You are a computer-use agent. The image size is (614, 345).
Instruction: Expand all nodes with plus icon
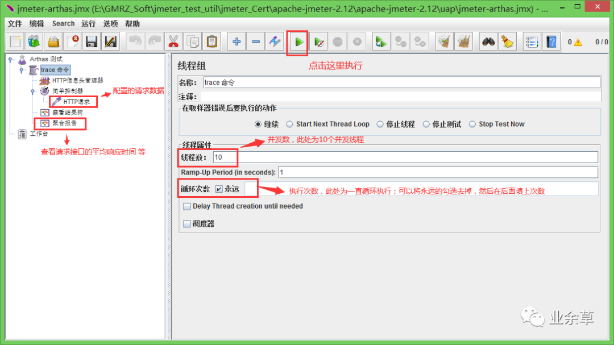click(237, 41)
